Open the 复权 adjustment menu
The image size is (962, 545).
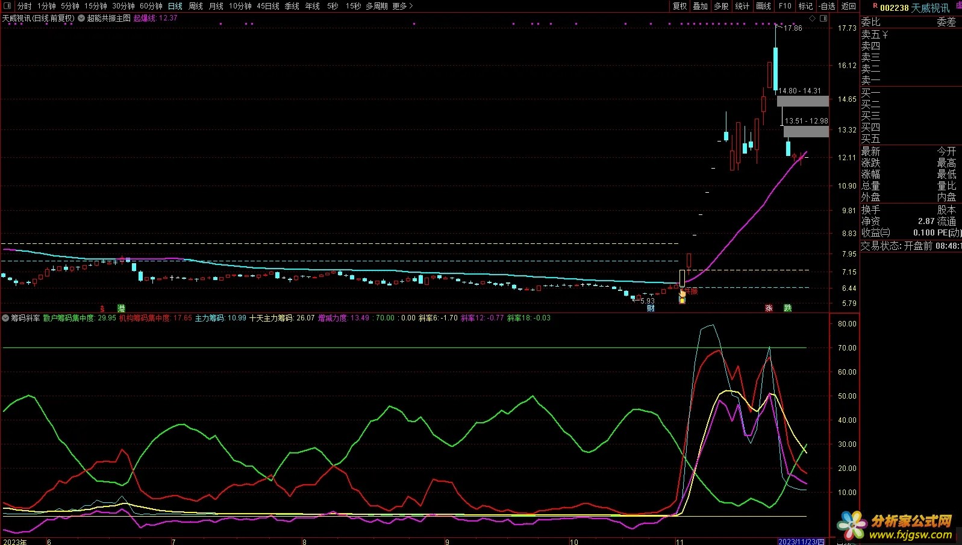point(679,5)
